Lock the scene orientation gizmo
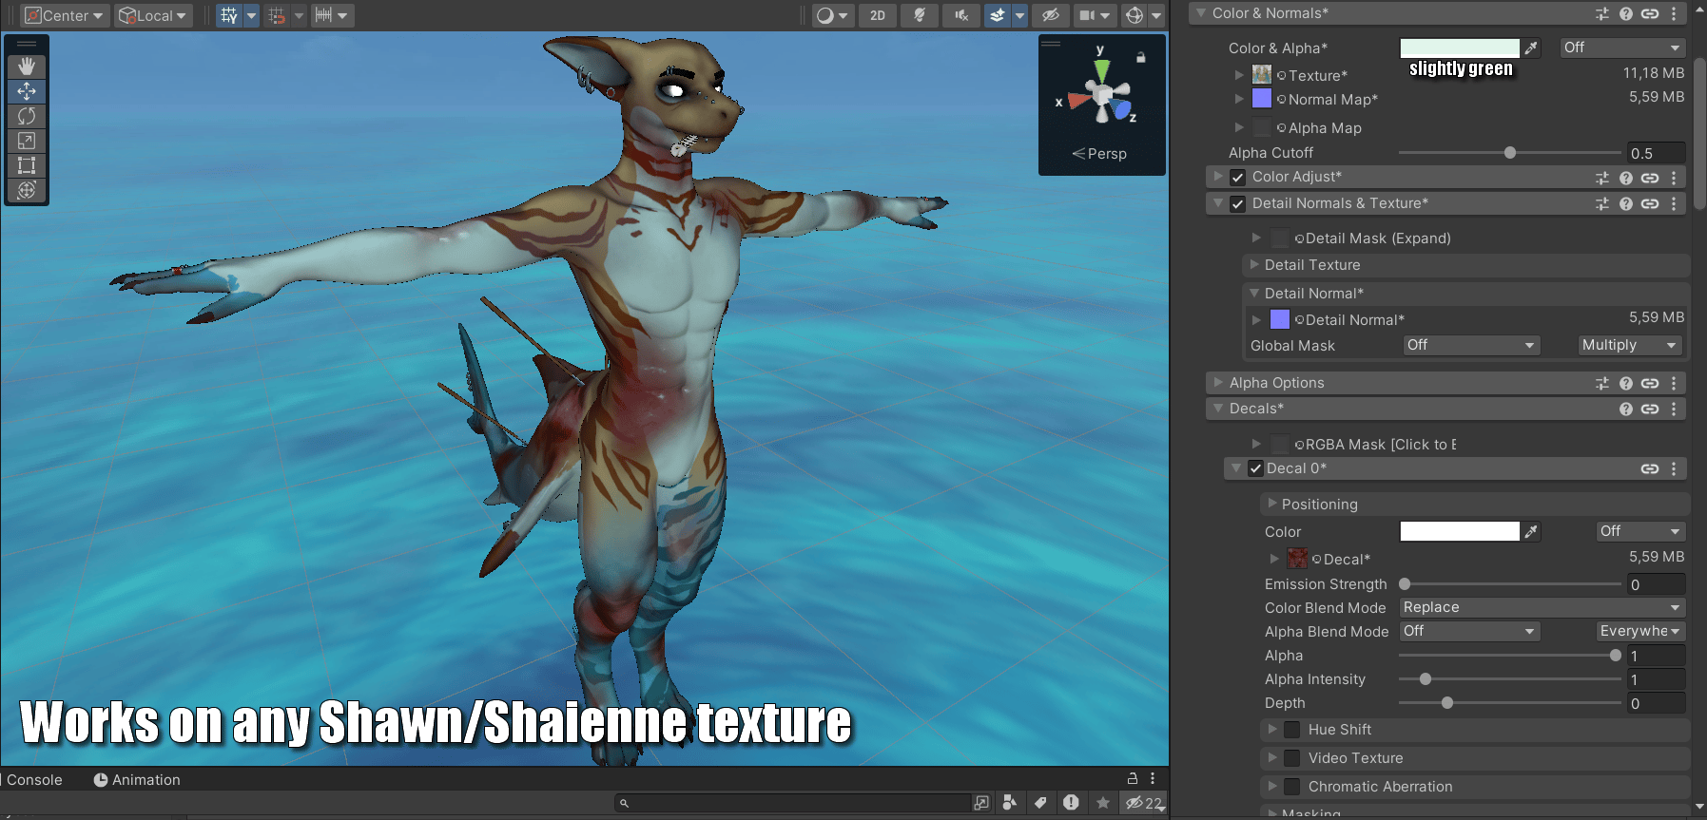1707x820 pixels. [x=1140, y=57]
